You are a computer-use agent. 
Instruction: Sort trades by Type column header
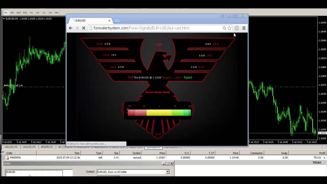coord(92,153)
